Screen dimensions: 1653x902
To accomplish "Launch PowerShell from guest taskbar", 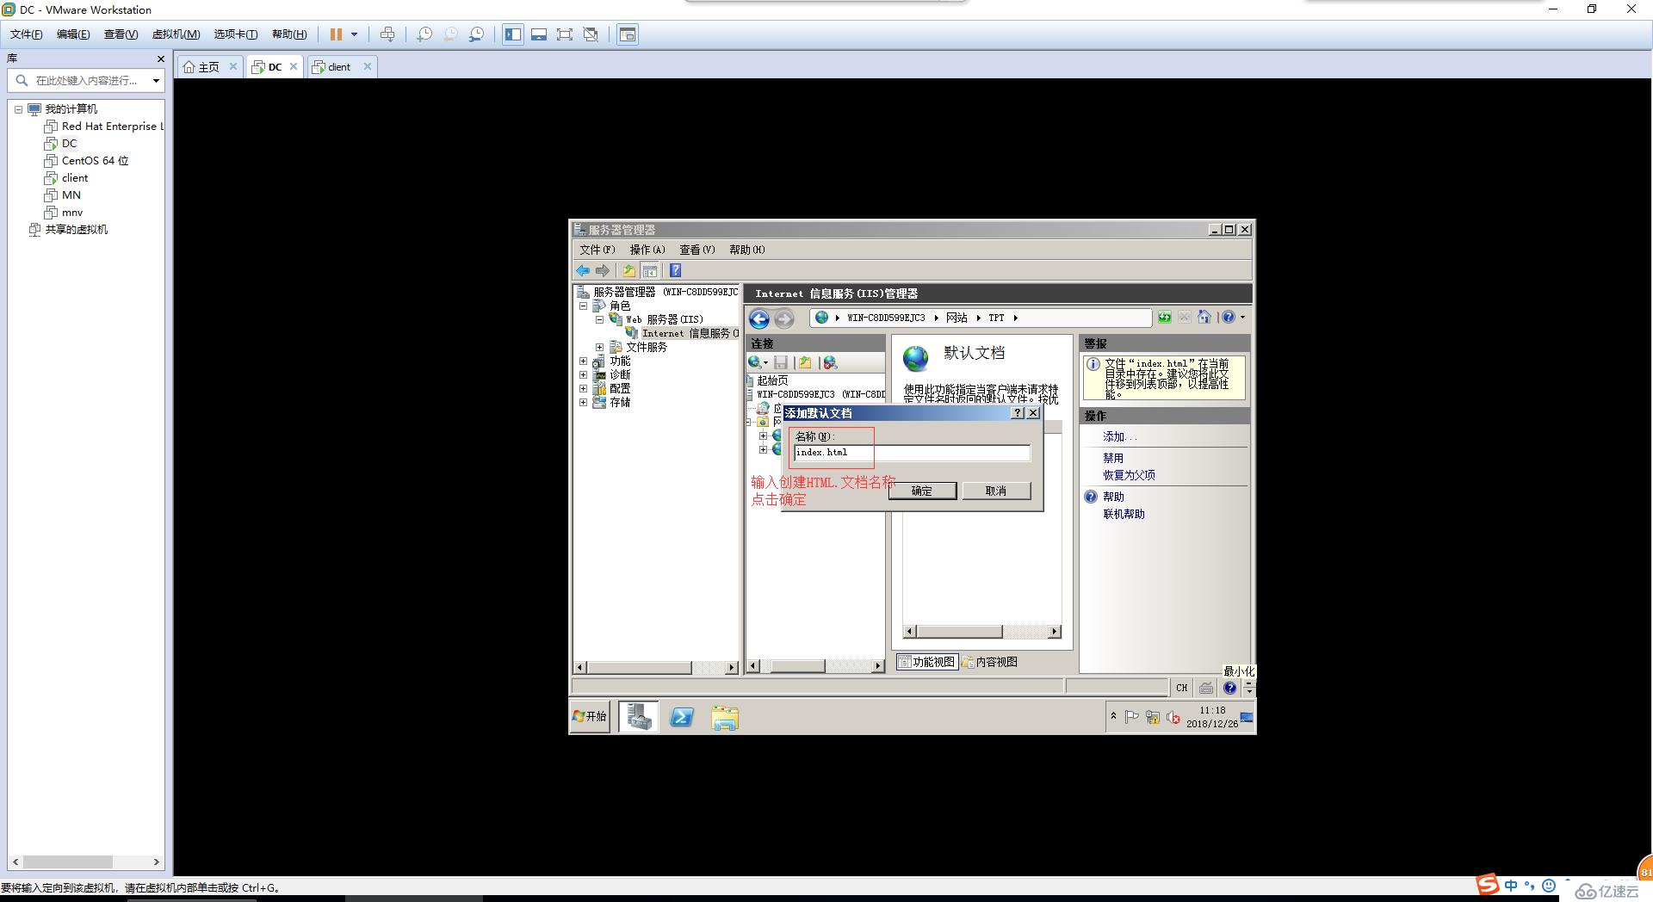I will [x=682, y=717].
